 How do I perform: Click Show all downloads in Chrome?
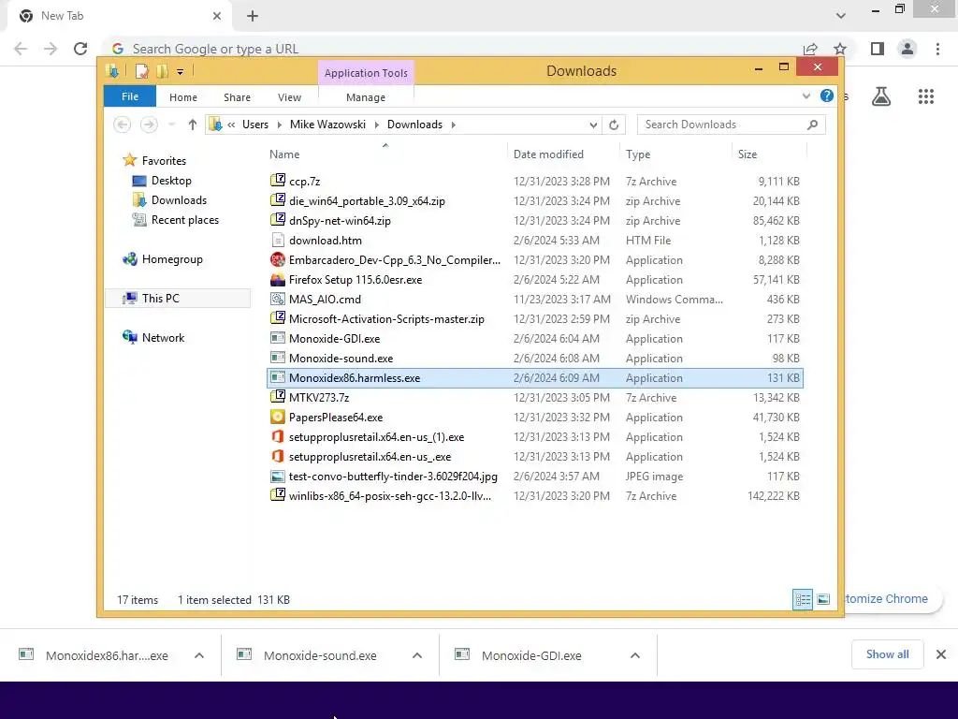(x=887, y=654)
